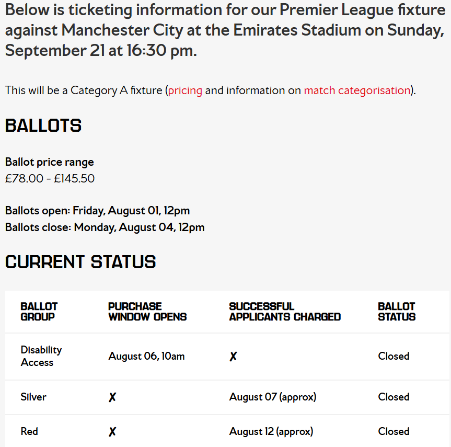Image resolution: width=451 pixels, height=447 pixels.
Task: Select the Ballot Status column header
Action: coord(397,312)
